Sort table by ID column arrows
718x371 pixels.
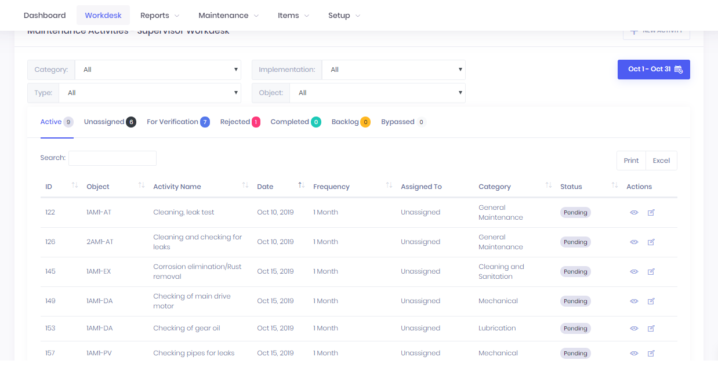click(74, 185)
